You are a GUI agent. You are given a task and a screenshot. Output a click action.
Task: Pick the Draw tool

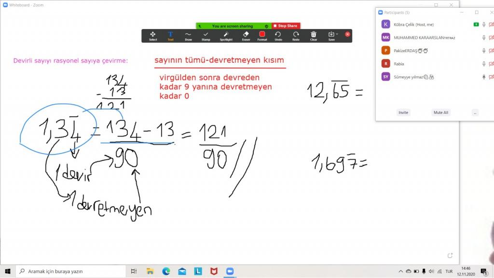coord(188,36)
